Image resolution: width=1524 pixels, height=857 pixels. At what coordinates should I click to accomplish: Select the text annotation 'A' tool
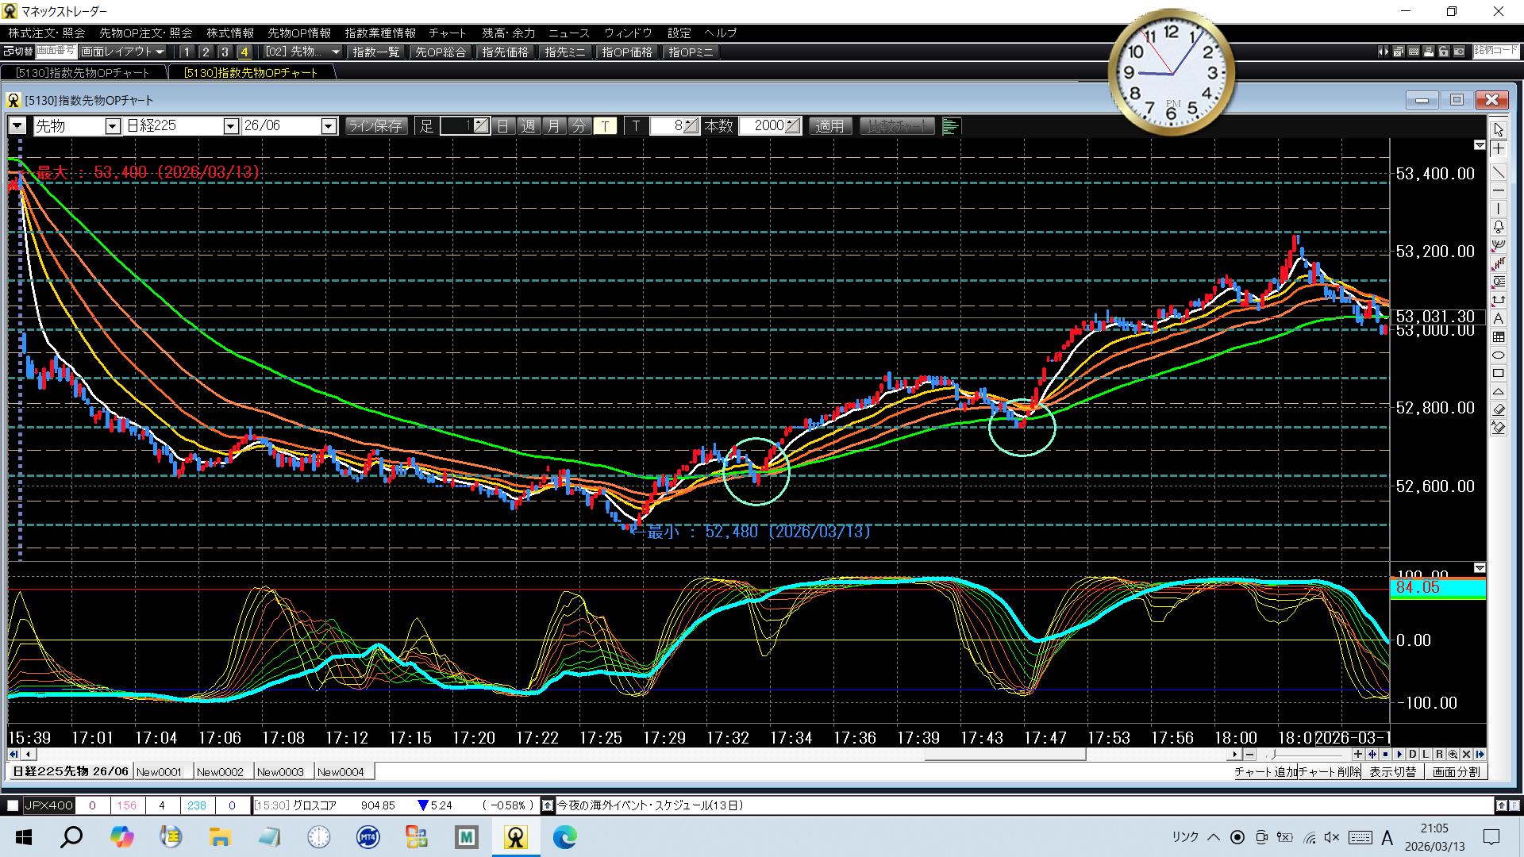point(1498,318)
